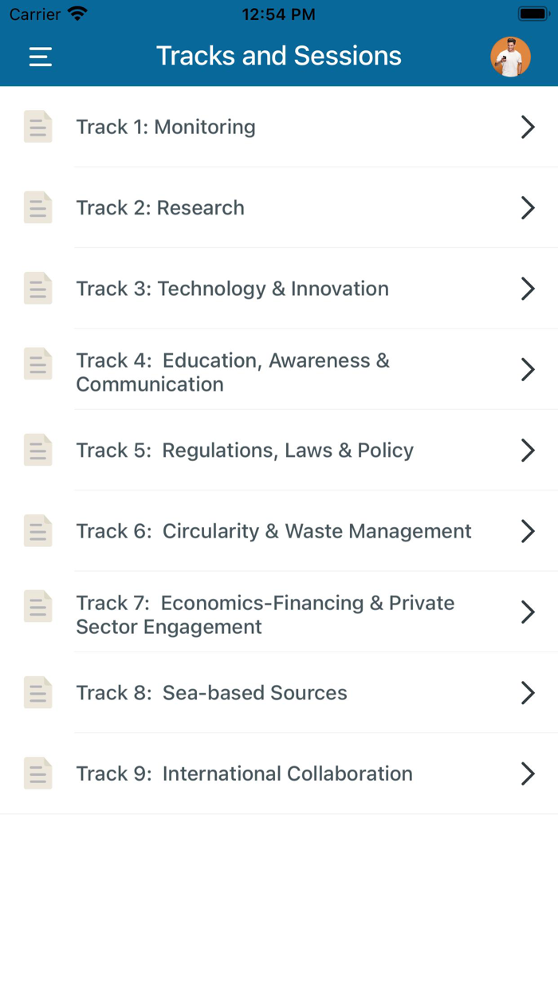558x992 pixels.
Task: Click the document icon for Technology & Innovation track
Action: (x=37, y=288)
